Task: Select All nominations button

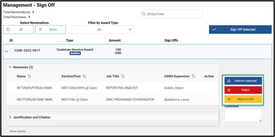Action: click(18, 30)
